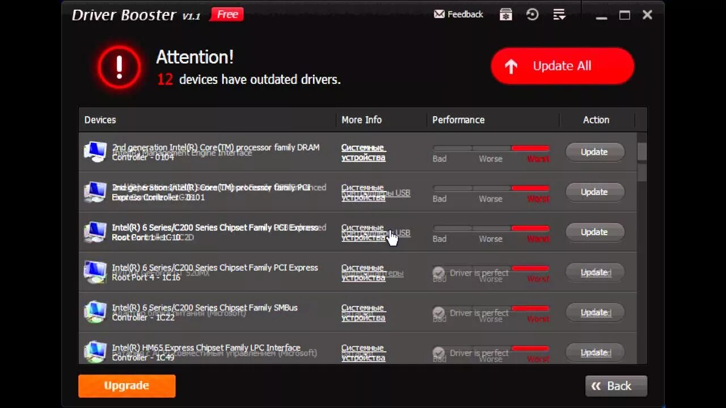Click "12 devices have outdated drivers" text
Screen dimensions: 726x408
(249, 80)
